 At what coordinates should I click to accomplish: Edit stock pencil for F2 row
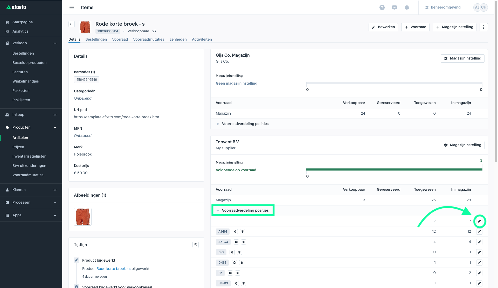coord(479,273)
